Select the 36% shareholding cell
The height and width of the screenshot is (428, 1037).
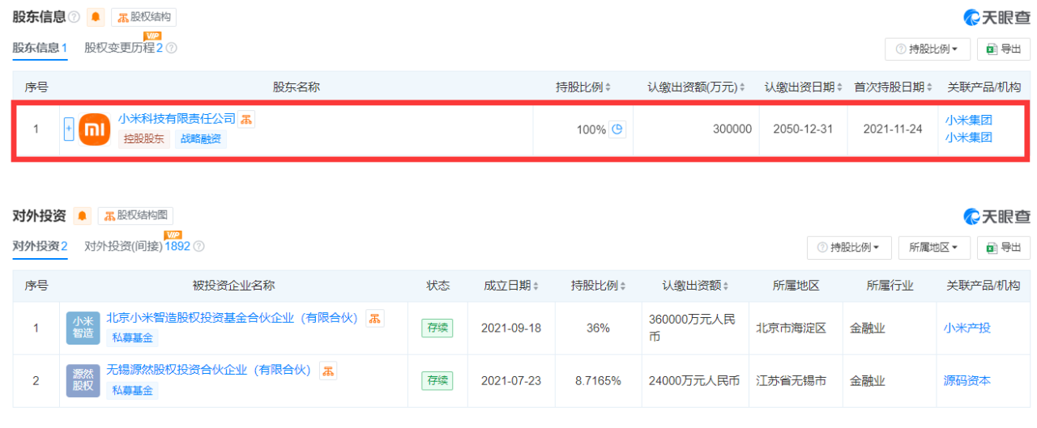point(598,328)
